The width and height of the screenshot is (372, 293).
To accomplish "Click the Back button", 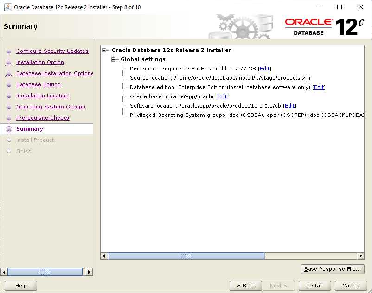I will pos(246,286).
